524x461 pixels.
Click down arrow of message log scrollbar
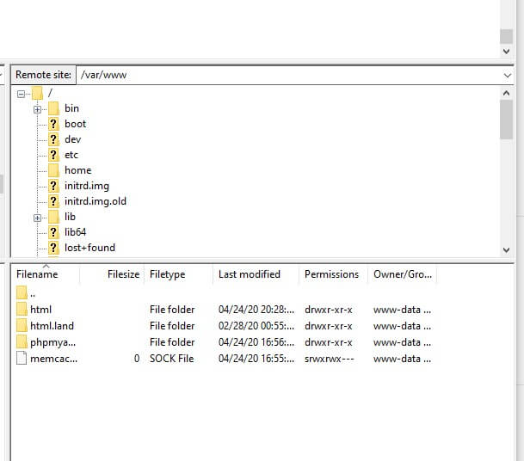[x=506, y=51]
